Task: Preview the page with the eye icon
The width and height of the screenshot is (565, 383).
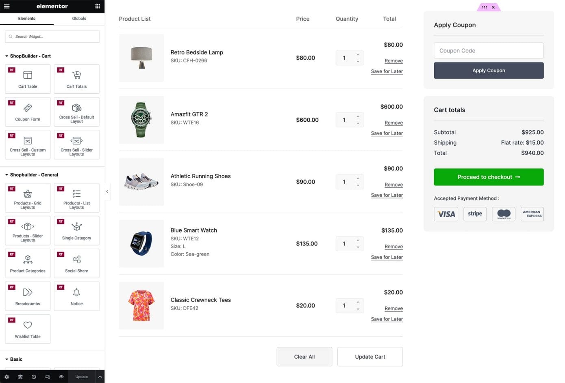Action: [x=61, y=377]
